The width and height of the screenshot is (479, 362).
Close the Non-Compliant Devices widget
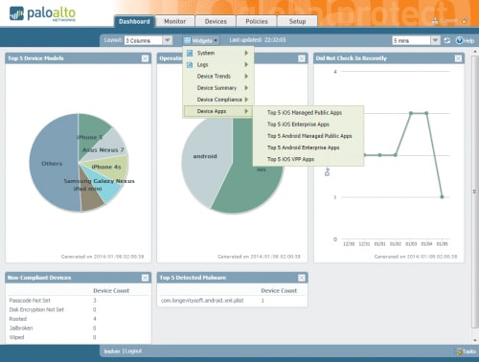point(145,278)
